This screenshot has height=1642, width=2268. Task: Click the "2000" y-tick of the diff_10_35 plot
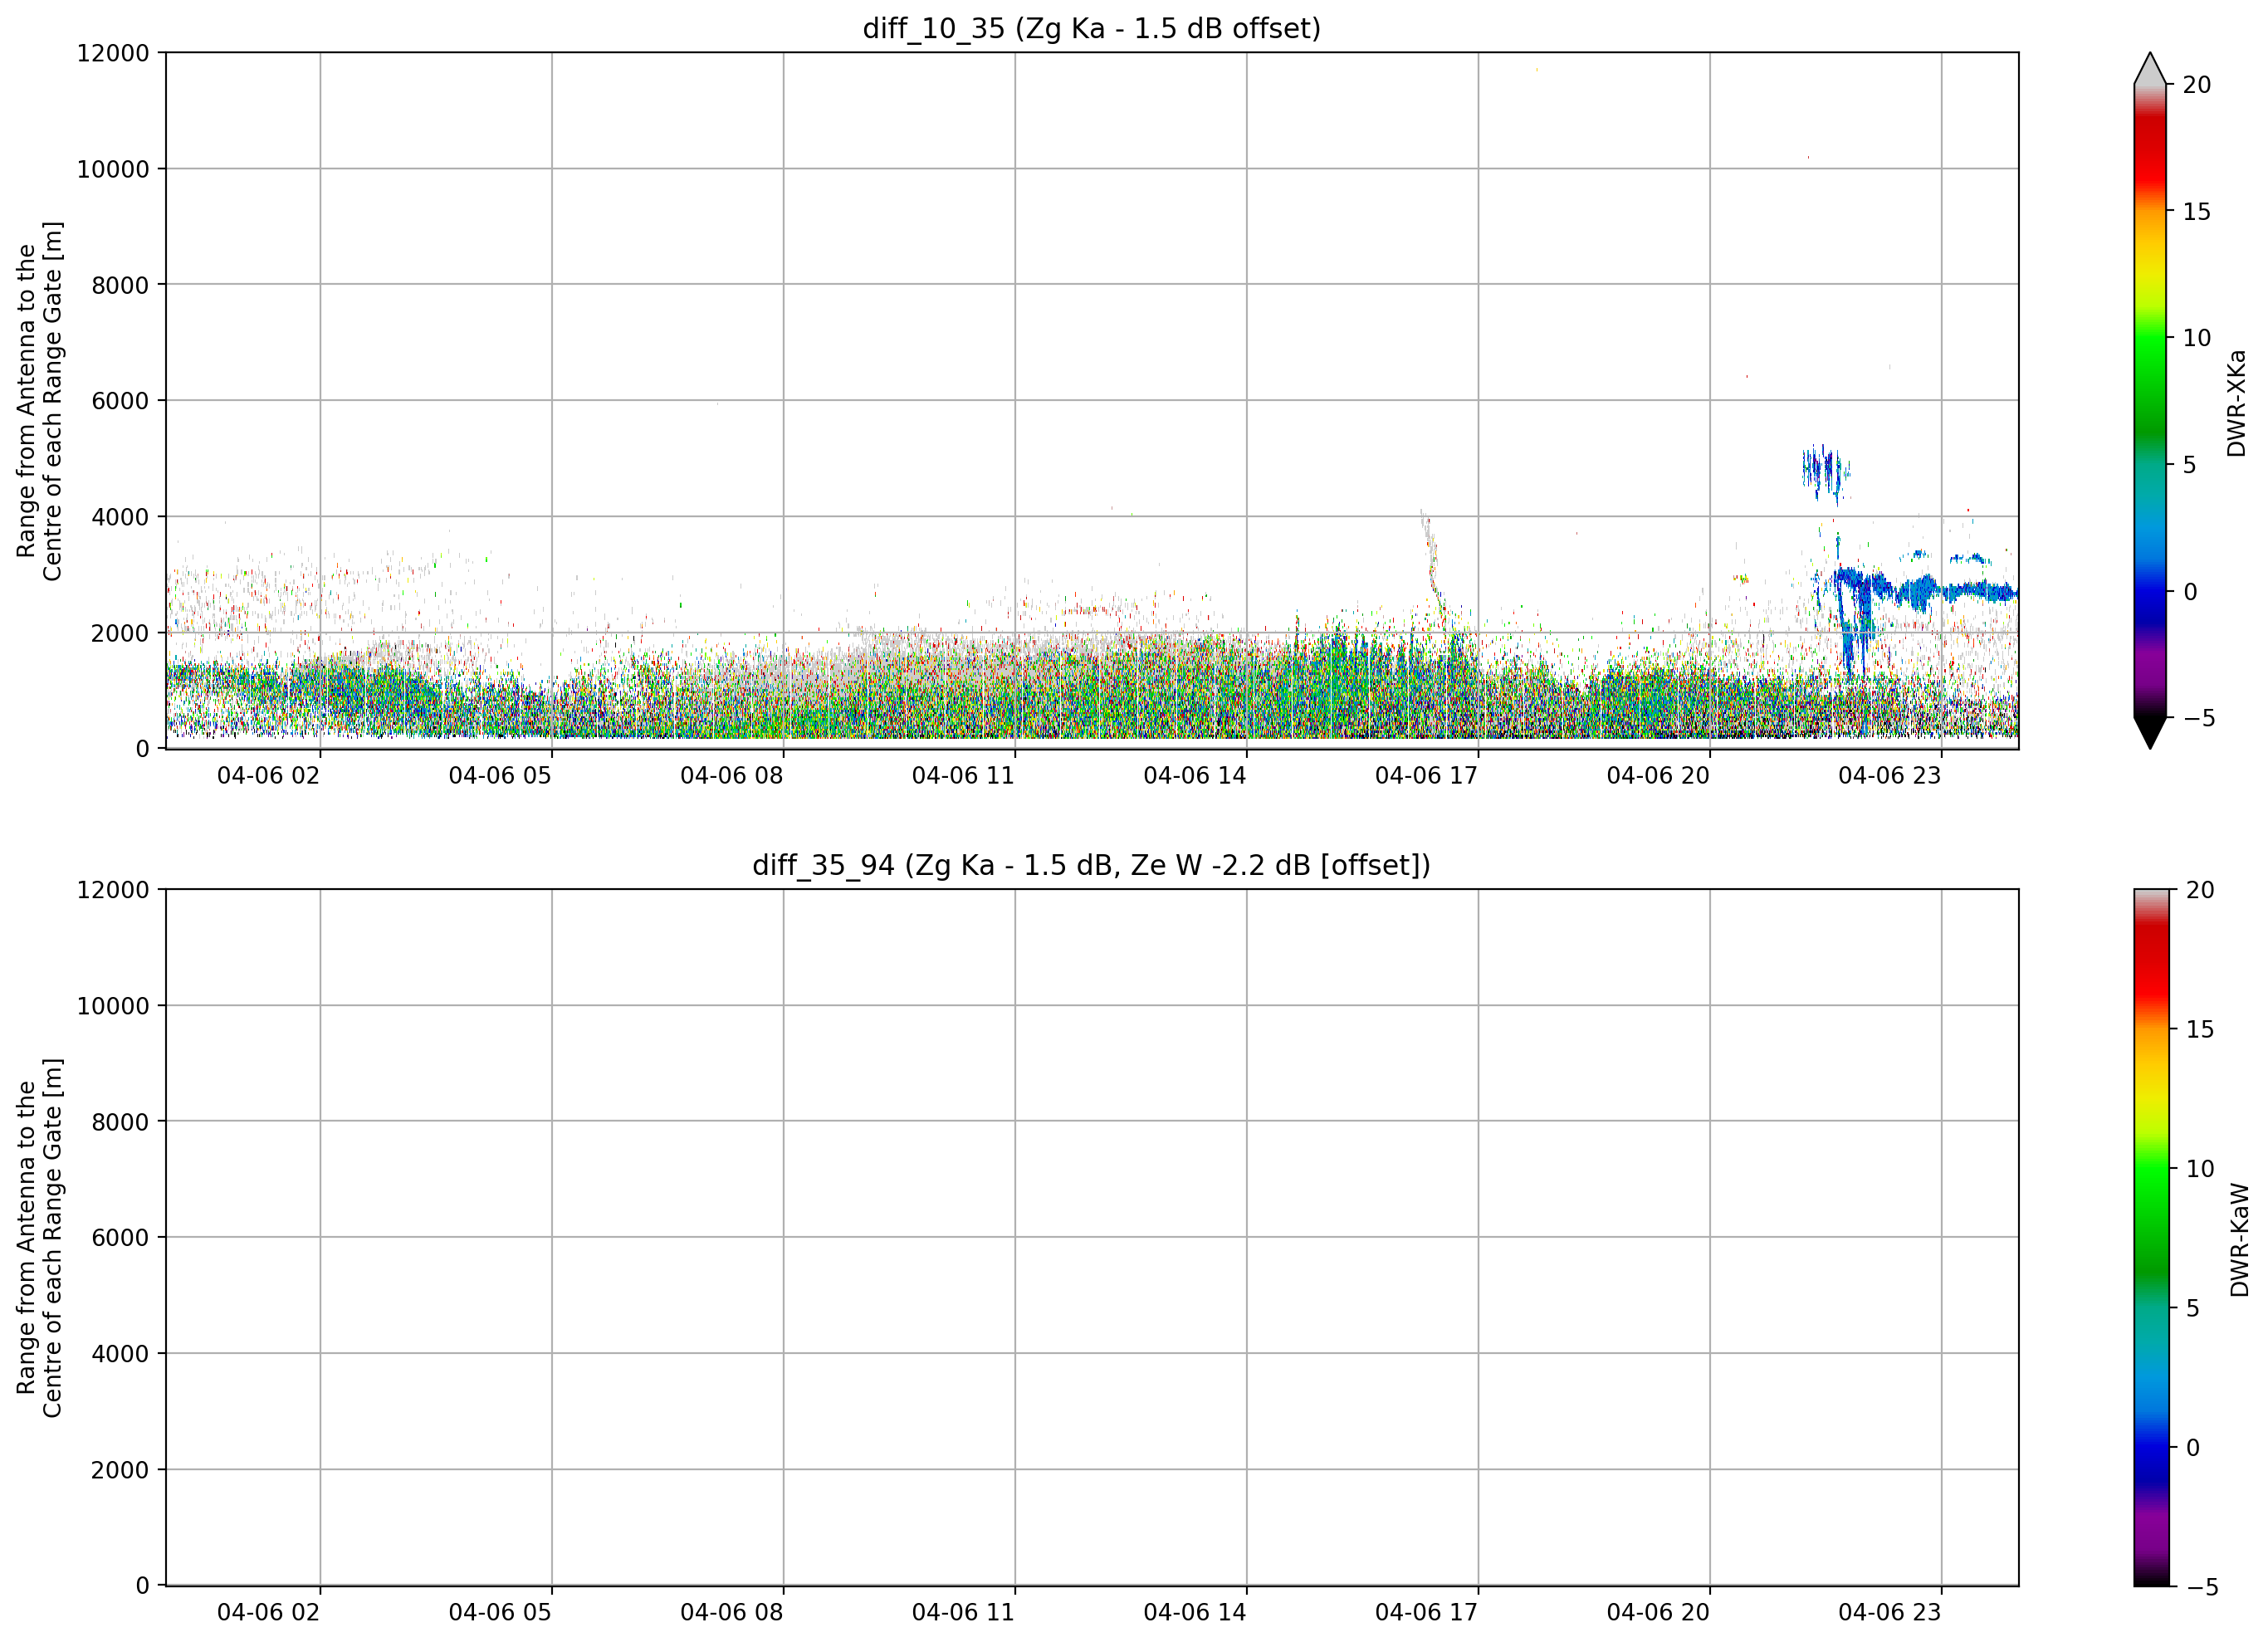click(120, 633)
